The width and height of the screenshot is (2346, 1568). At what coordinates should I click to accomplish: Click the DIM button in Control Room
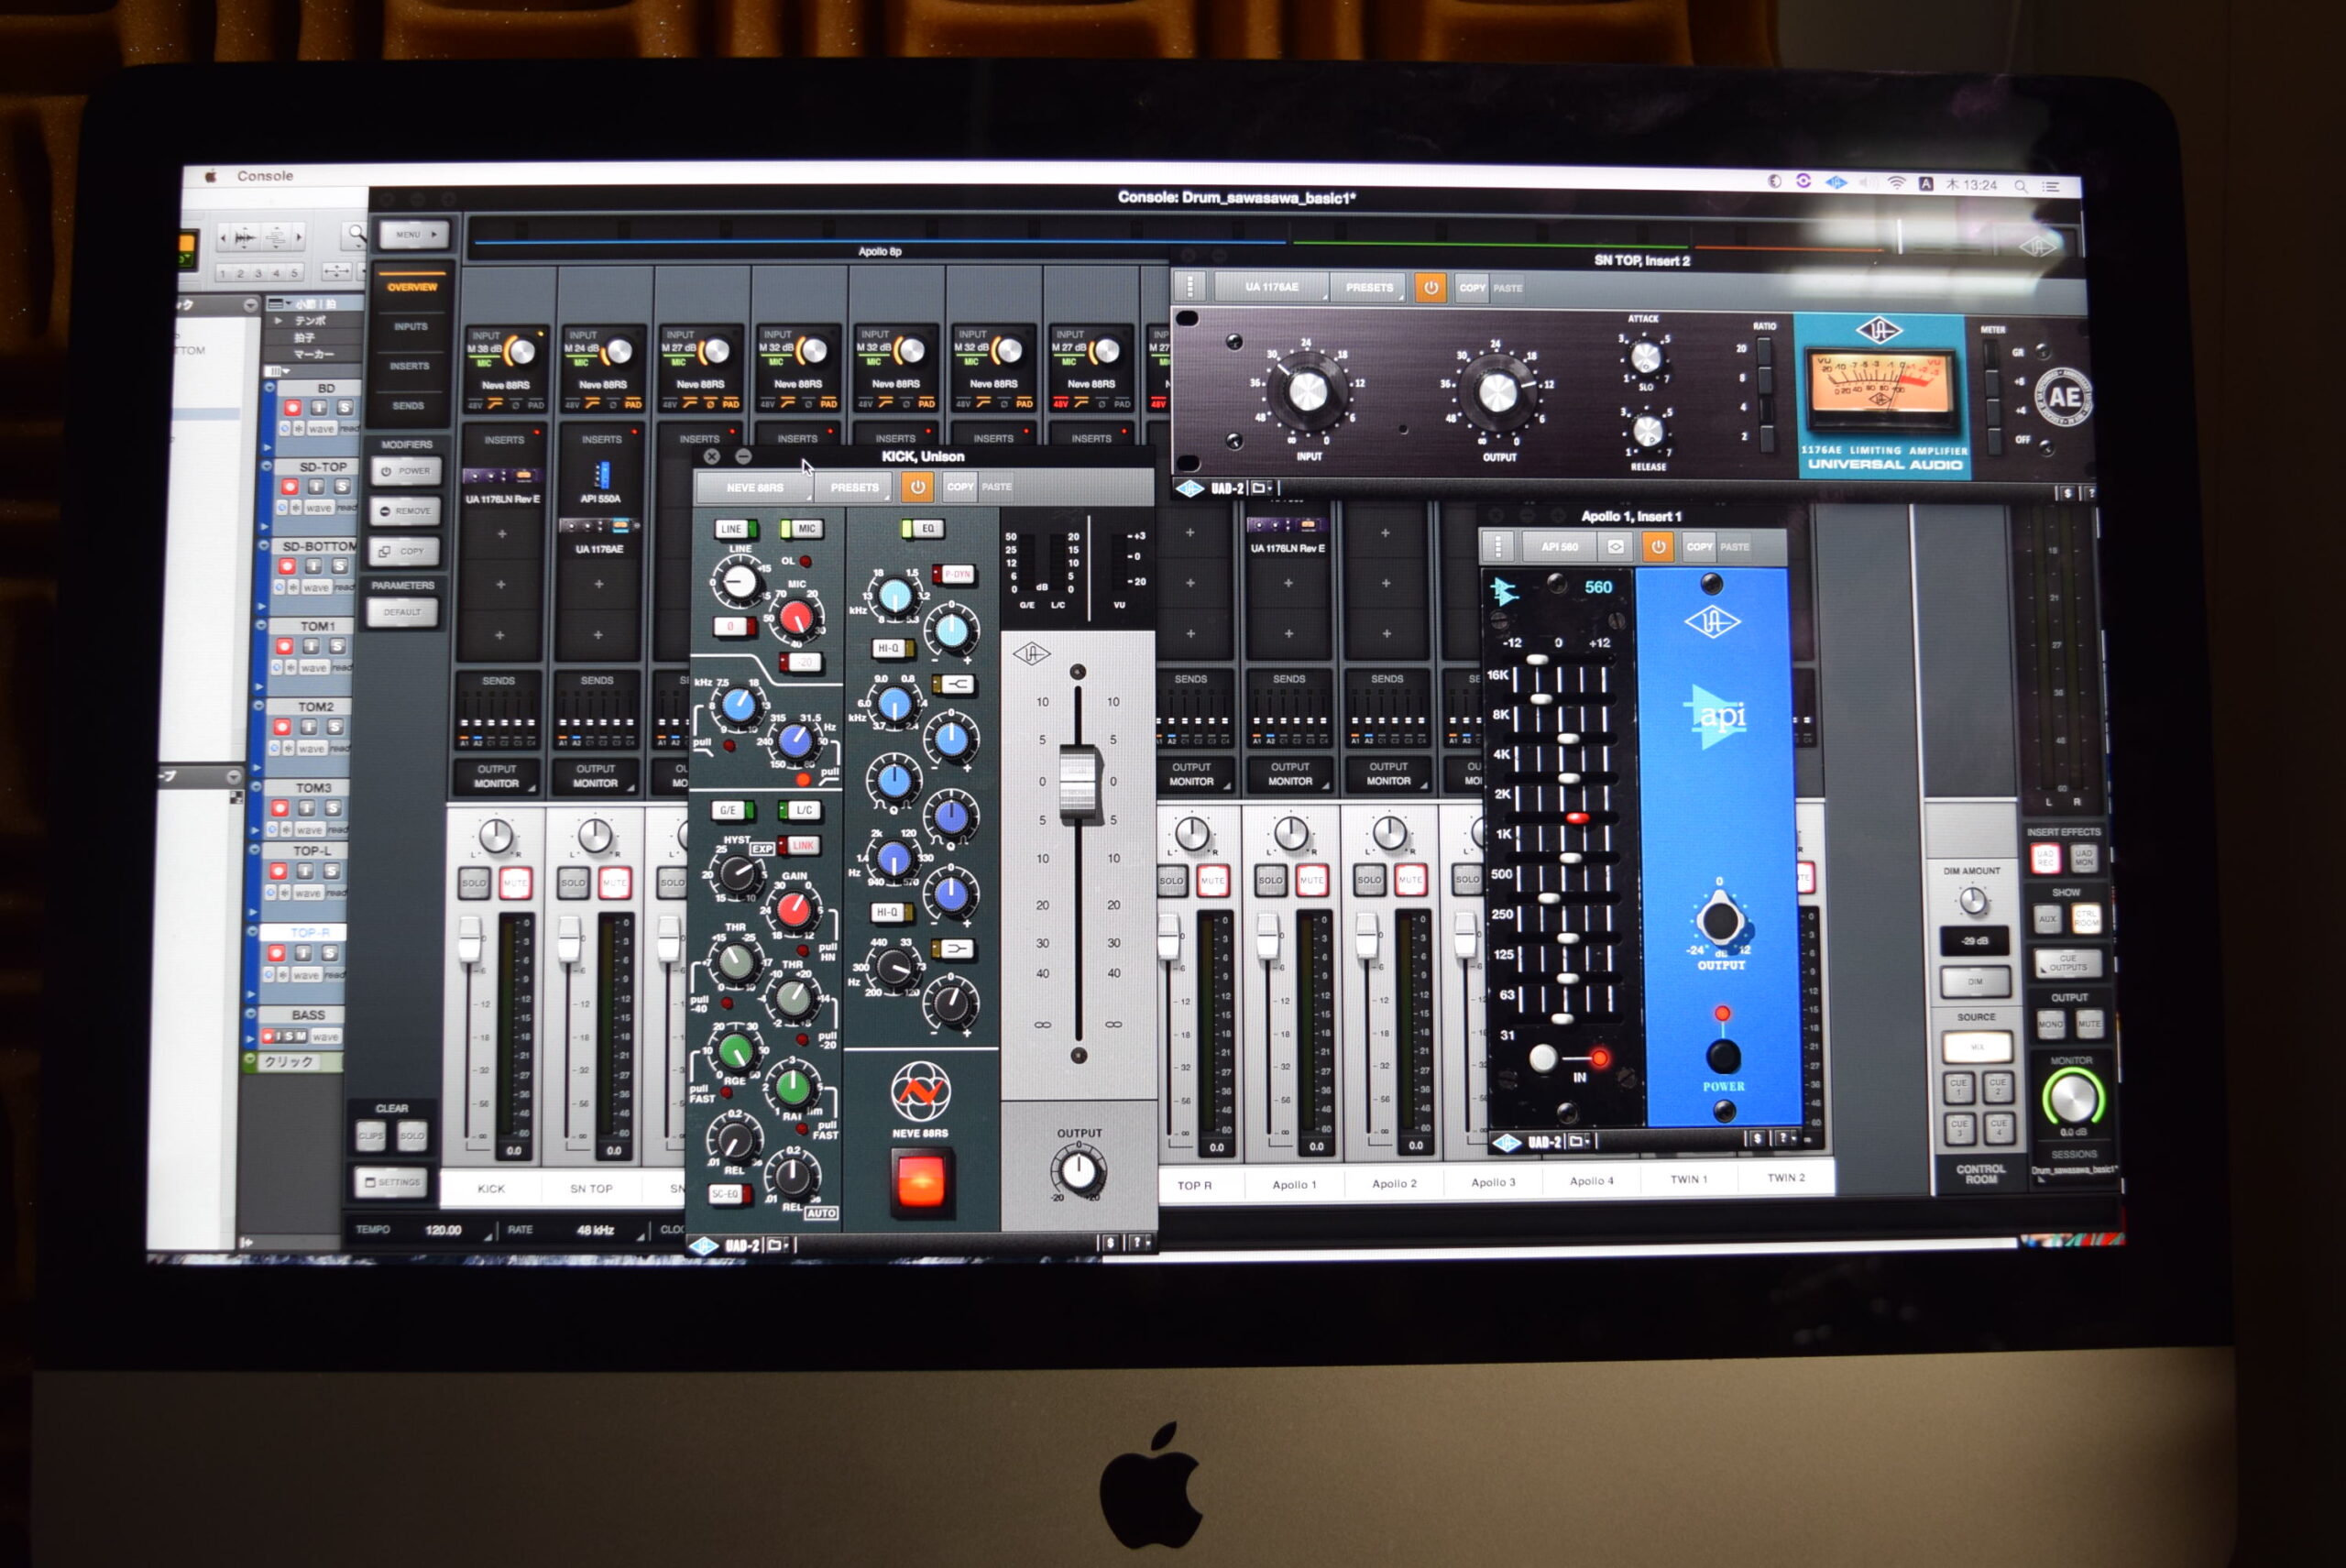coord(1975,982)
